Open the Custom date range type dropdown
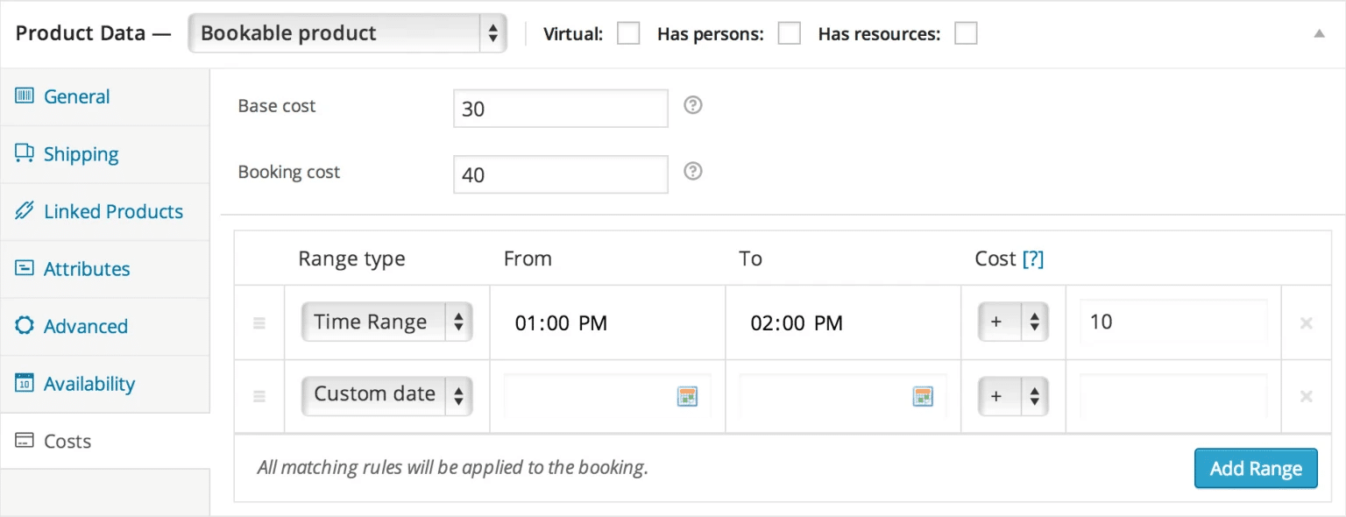 (x=386, y=395)
